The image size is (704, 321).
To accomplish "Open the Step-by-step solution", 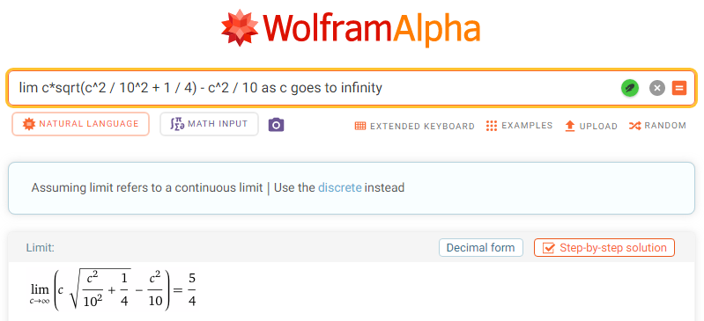I will (604, 247).
